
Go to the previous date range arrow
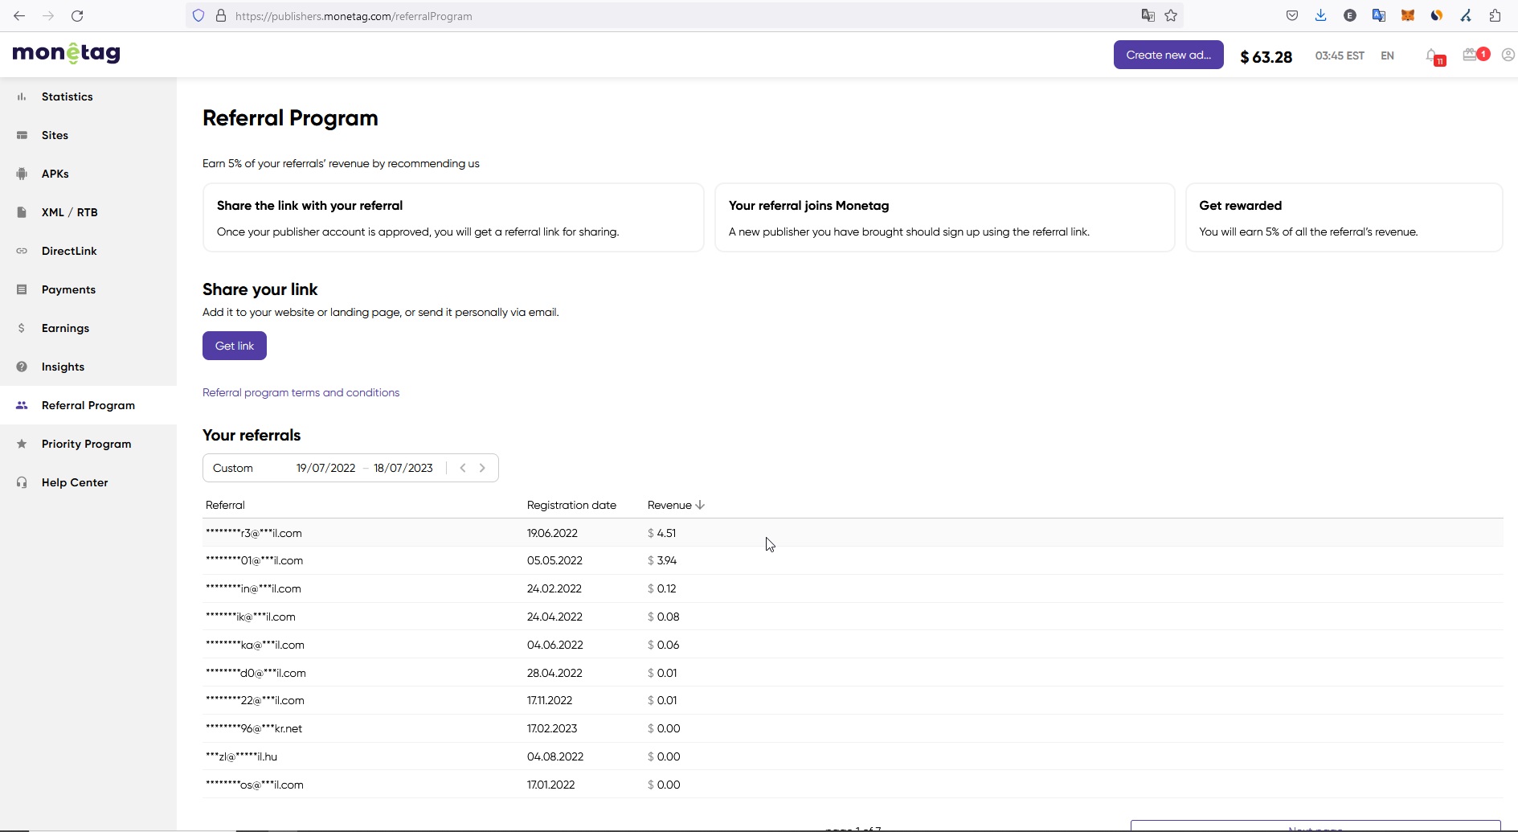click(463, 468)
